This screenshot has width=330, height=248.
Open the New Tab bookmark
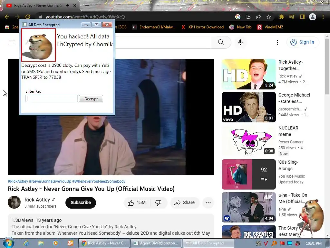click(x=240, y=27)
